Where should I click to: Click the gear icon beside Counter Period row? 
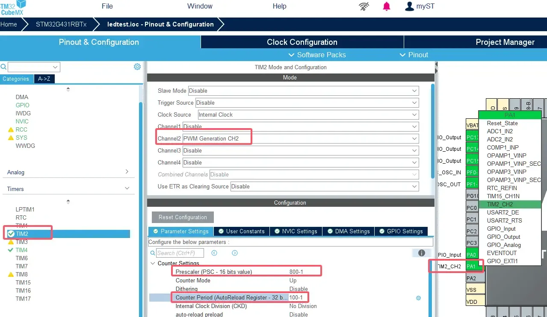[x=418, y=298]
